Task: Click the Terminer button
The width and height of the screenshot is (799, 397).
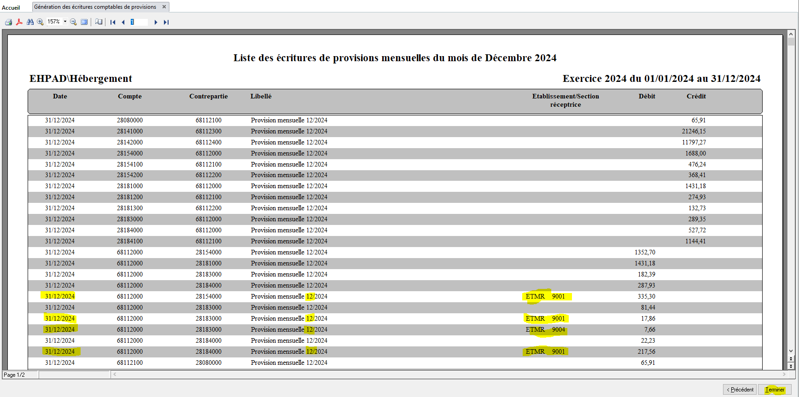Action: (x=775, y=390)
